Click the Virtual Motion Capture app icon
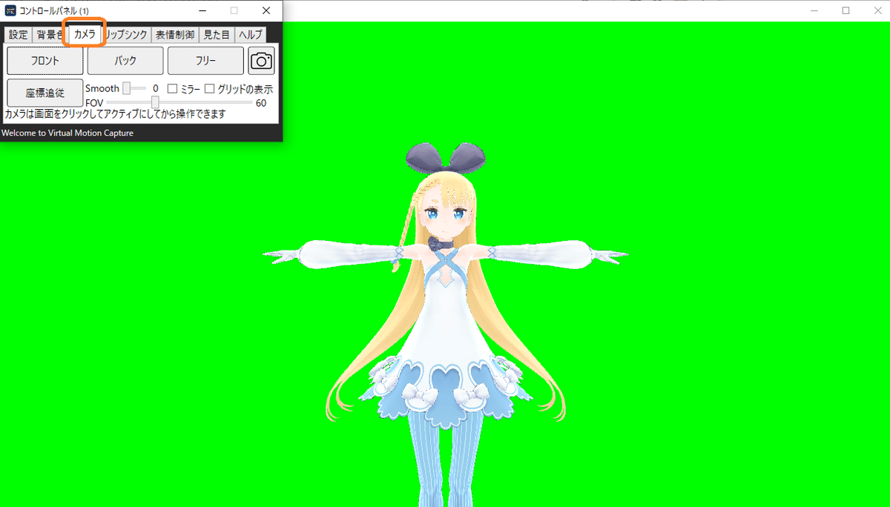This screenshot has height=507, width=890. pos(9,10)
